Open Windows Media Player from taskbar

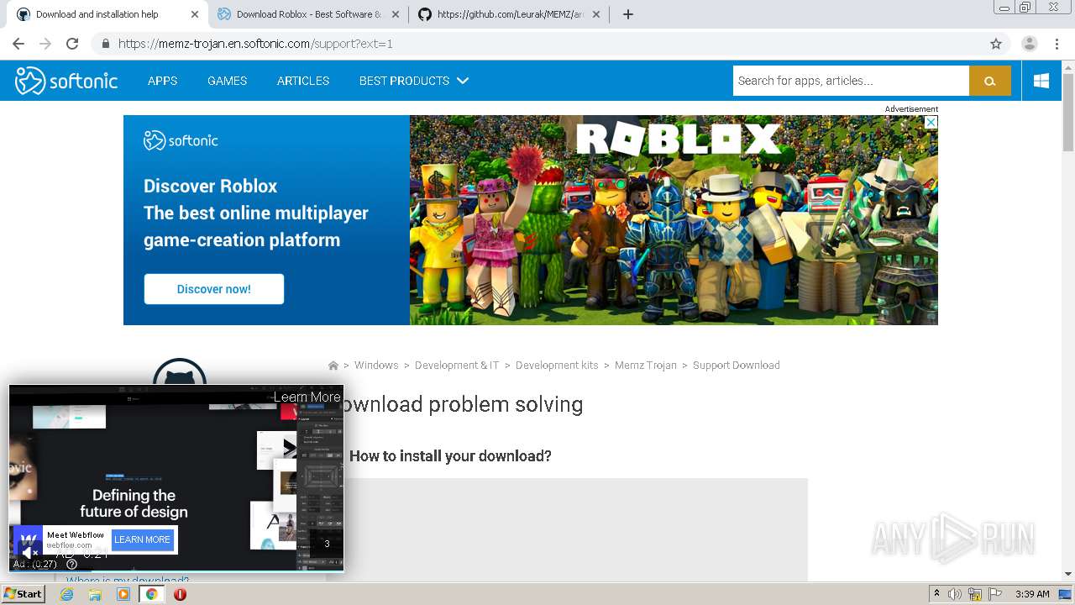123,594
